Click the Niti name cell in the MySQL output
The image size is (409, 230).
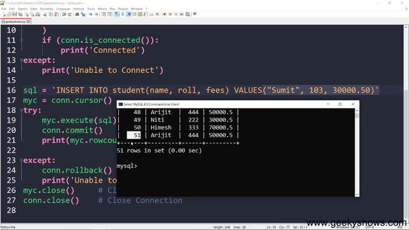point(157,119)
